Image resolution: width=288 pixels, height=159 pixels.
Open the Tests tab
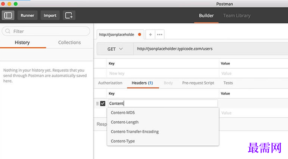228,83
